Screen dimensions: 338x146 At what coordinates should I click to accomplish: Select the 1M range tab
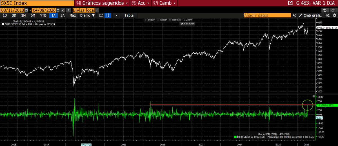click(x=24, y=15)
